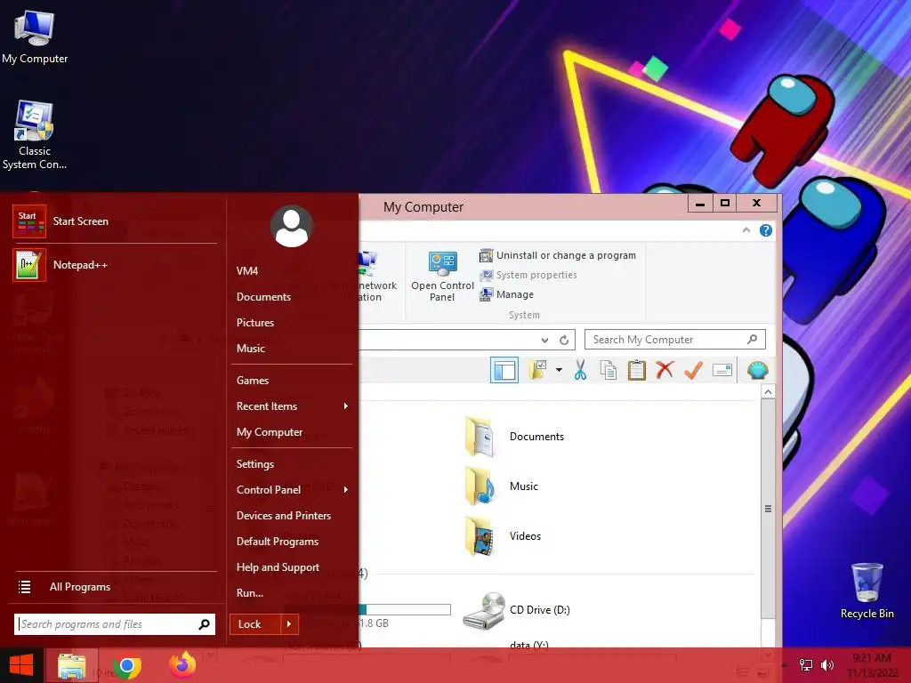
Task: Click the Copy toolbar icon
Action: tap(609, 370)
